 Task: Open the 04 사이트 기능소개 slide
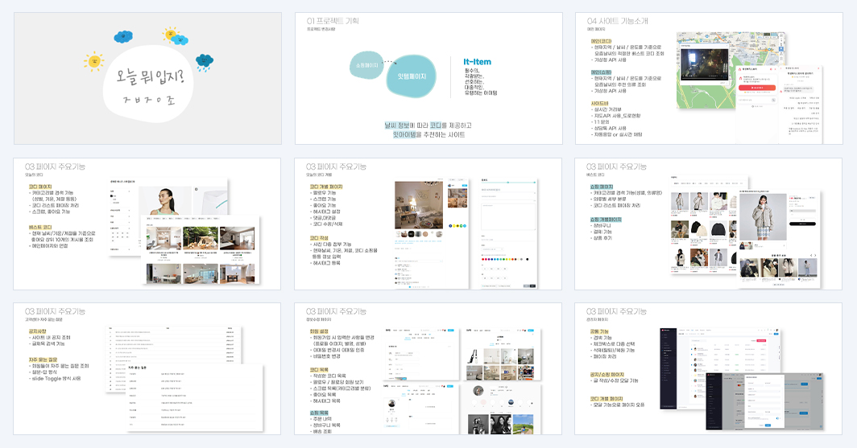709,79
